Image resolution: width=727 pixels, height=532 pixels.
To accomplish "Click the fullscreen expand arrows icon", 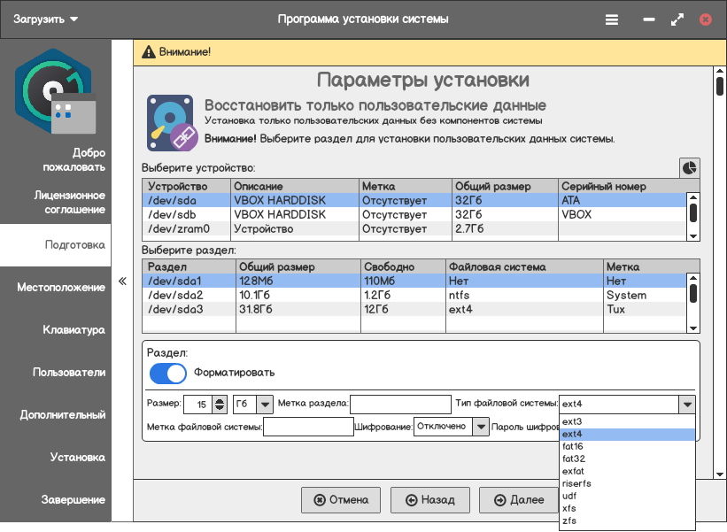I will point(677,19).
